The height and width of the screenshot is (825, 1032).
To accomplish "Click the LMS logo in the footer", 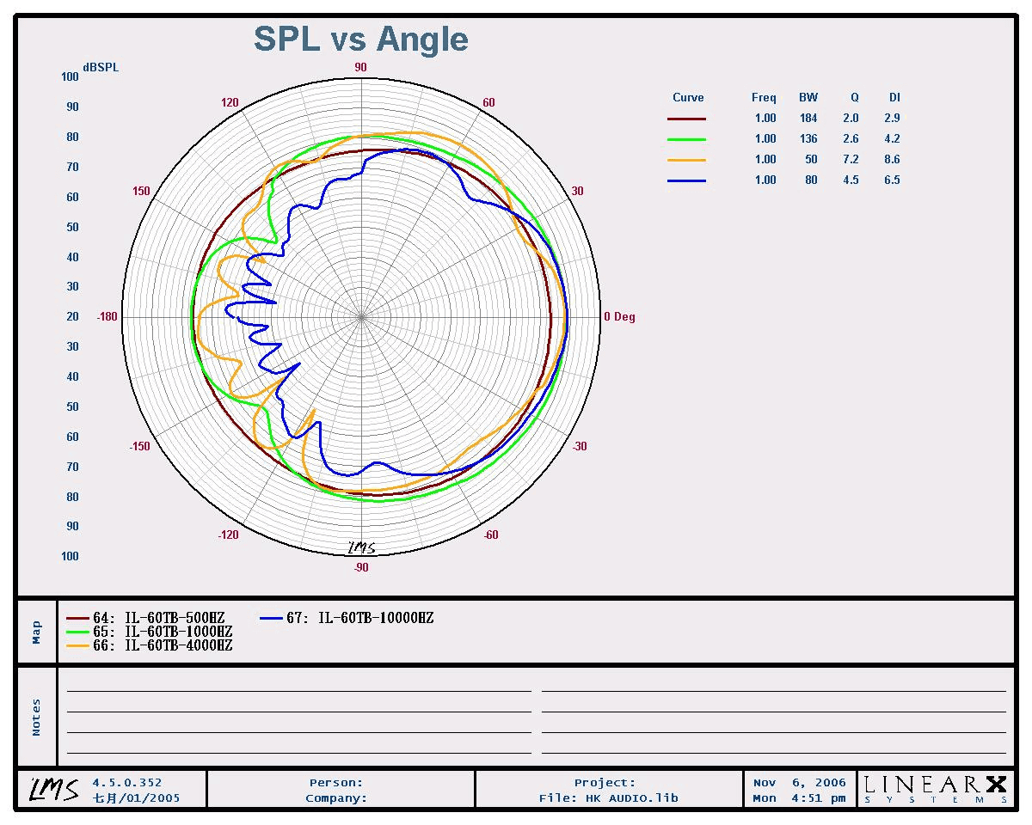I will coord(55,789).
